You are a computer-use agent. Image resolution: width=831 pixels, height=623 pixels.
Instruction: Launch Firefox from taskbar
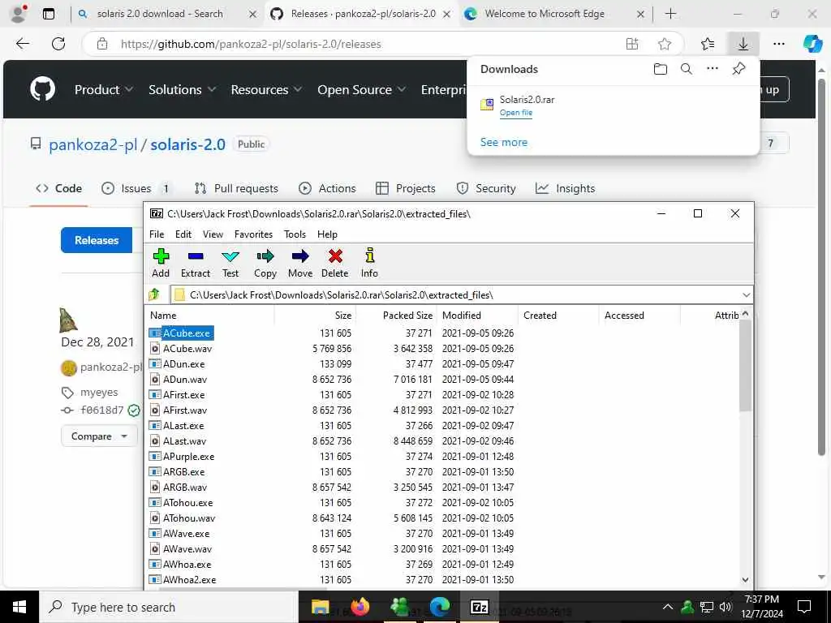point(360,607)
